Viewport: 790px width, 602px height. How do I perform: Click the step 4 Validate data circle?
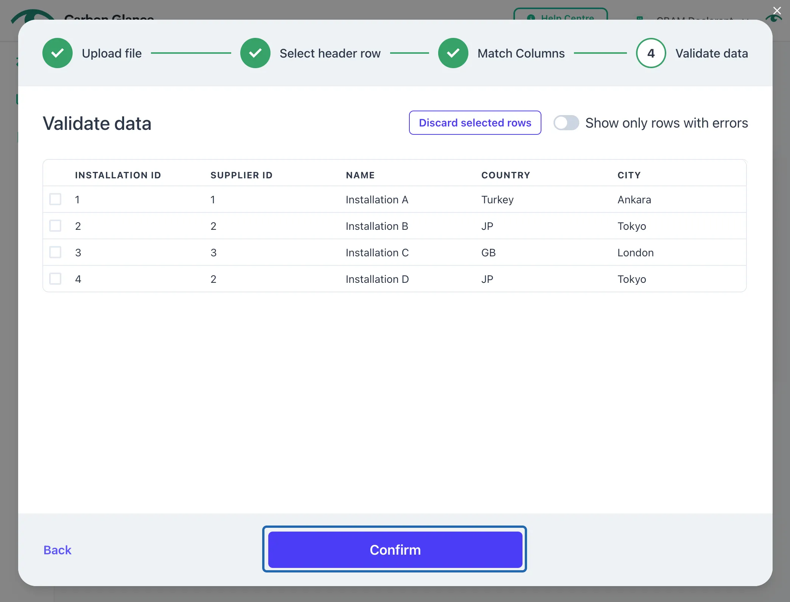pos(651,53)
